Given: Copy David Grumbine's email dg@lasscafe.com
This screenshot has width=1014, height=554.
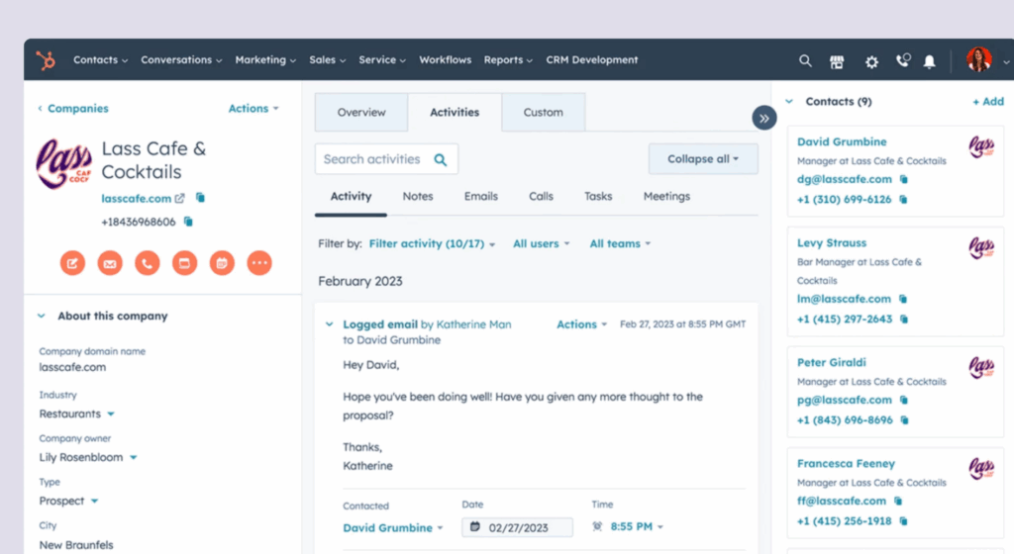Looking at the screenshot, I should (x=904, y=179).
